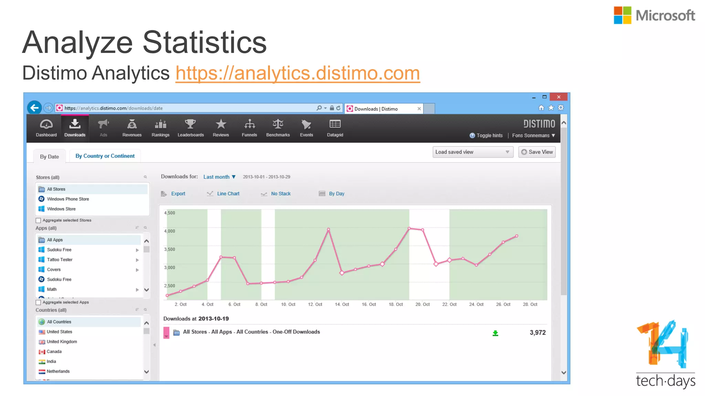Go to Rankings

160,128
